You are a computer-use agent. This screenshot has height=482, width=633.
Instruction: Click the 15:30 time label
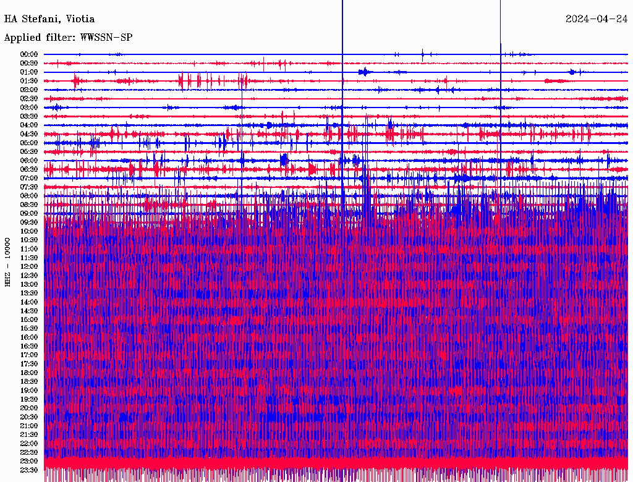29,328
